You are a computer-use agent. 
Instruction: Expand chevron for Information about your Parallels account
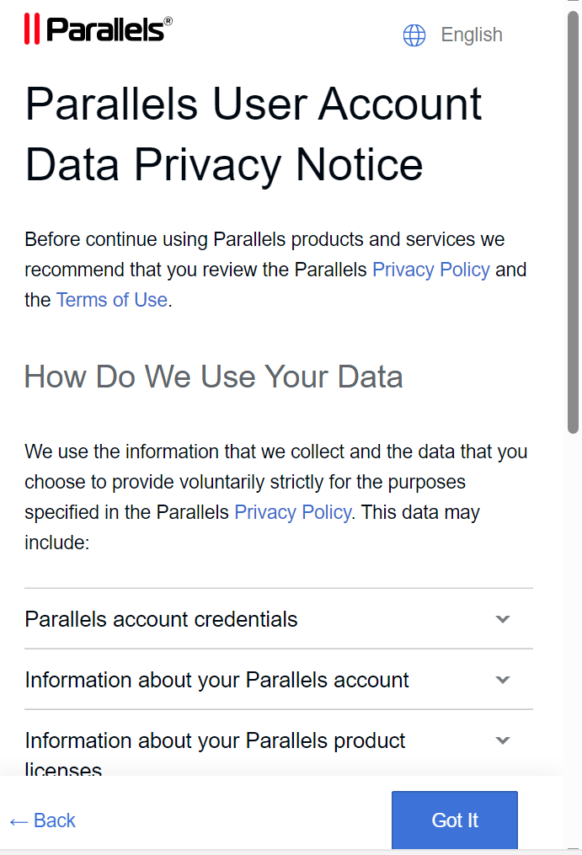tap(503, 680)
